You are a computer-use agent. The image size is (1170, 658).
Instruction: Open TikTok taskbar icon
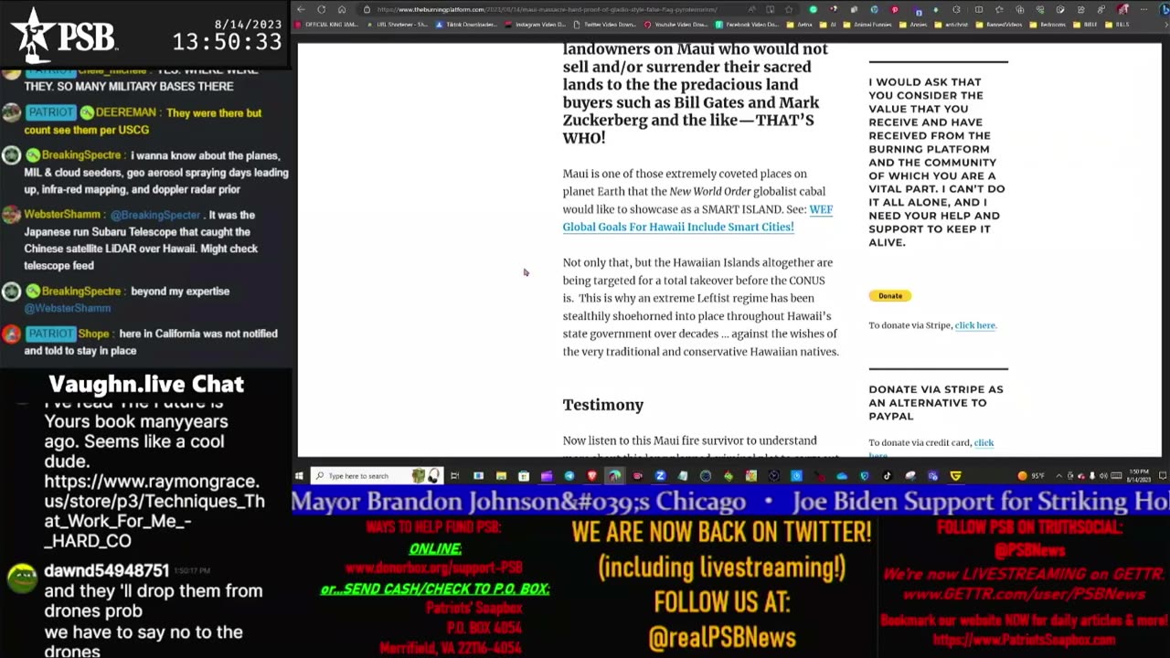coord(887,475)
